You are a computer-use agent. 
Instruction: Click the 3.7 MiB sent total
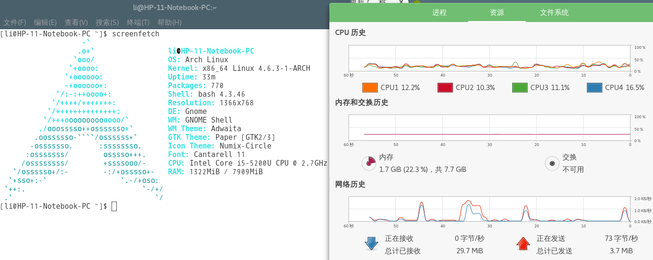(620, 251)
